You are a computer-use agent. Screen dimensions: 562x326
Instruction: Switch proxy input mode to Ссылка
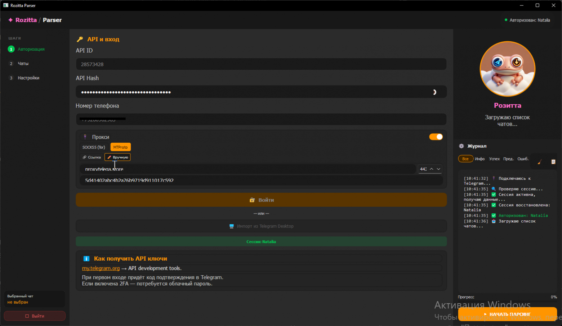point(92,157)
